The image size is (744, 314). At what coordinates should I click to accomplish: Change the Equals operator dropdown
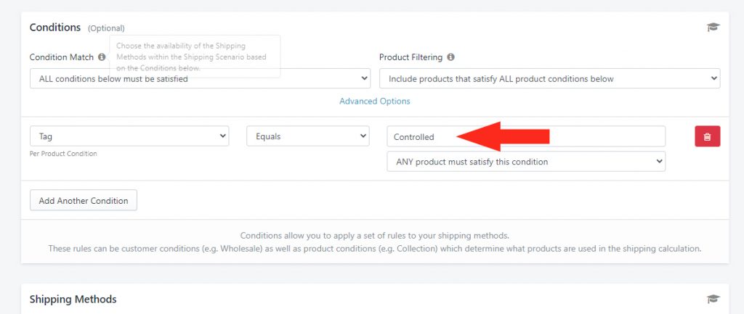pyautogui.click(x=308, y=136)
